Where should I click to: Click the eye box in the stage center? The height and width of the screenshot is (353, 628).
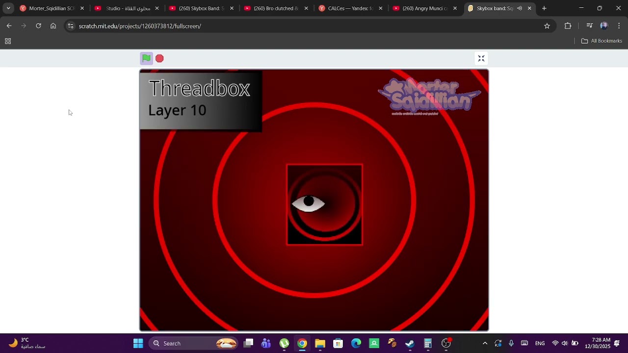325,204
